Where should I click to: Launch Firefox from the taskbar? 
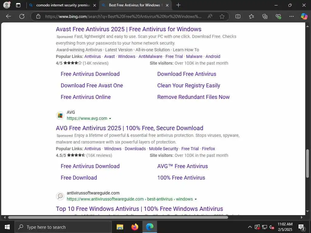click(x=135, y=227)
